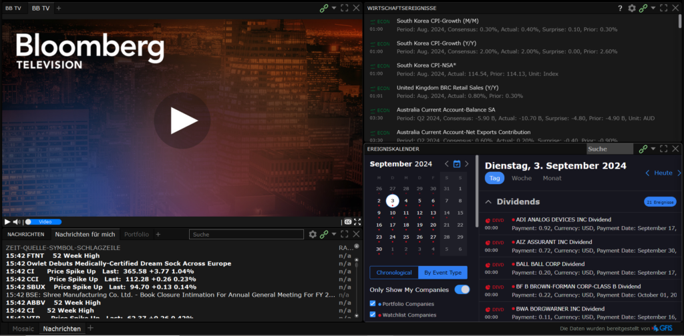Switch to Monat view
This screenshot has width=684, height=336.
552,178
